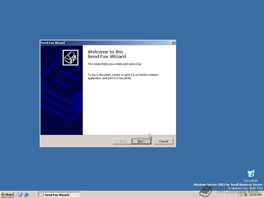This screenshot has width=264, height=198.
Task: Click the Next button in wizard
Action: tap(142, 141)
